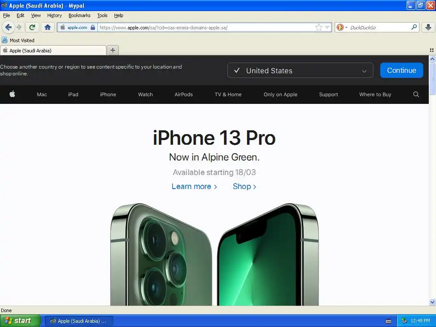This screenshot has height=327, width=436.
Task: Open the Bookmarks menu
Action: coord(79,15)
